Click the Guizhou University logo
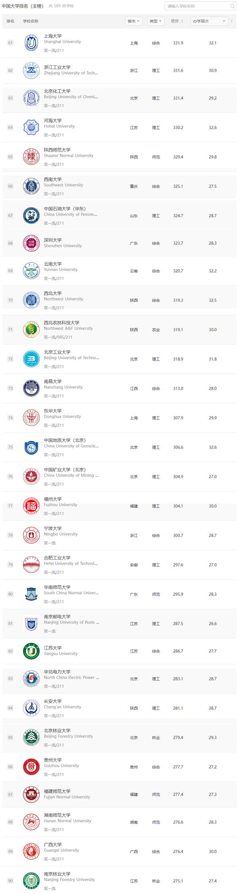The image size is (238, 894). coord(31,767)
